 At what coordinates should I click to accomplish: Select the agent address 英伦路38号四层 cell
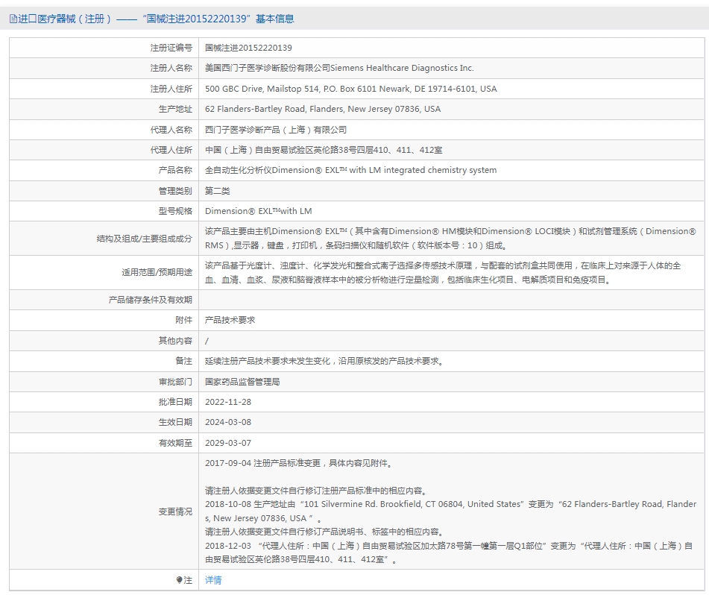(324, 150)
